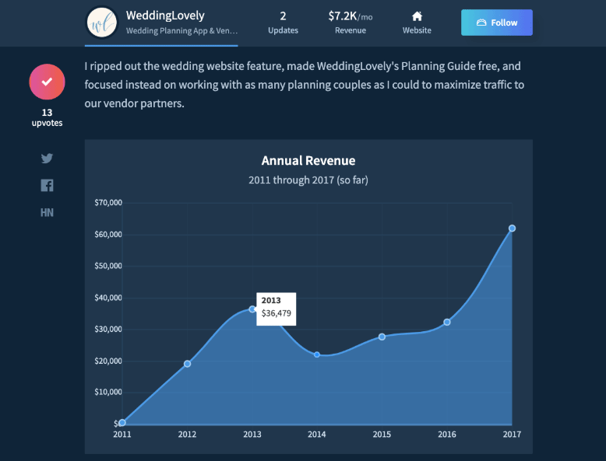The image size is (606, 461).
Task: Share on Facebook icon
Action: click(48, 186)
